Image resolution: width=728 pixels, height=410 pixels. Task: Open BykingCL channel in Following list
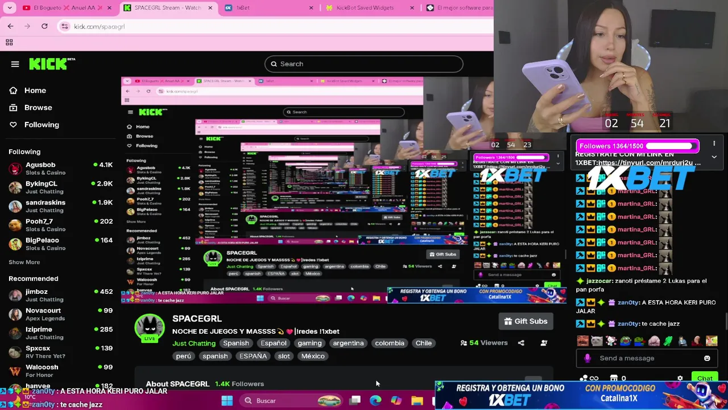(x=61, y=187)
